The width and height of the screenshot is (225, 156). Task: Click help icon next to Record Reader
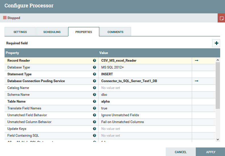(x=94, y=61)
